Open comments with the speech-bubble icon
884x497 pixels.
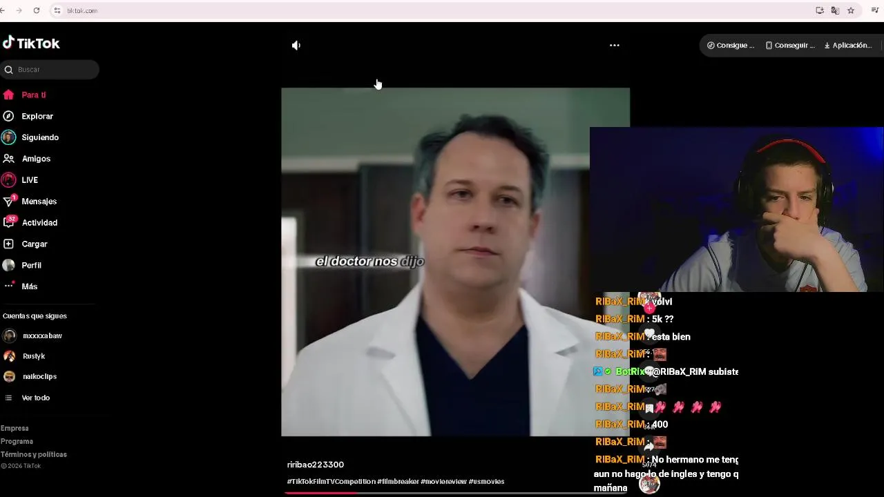649,371
